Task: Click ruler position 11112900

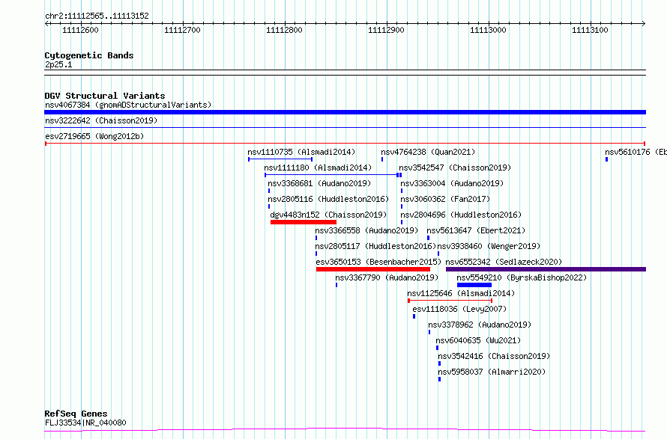Action: click(x=386, y=30)
